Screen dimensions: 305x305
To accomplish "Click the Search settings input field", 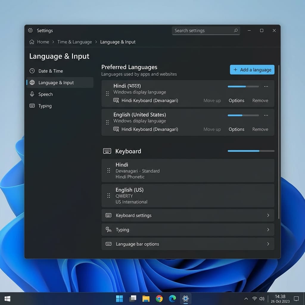I will (206, 31).
